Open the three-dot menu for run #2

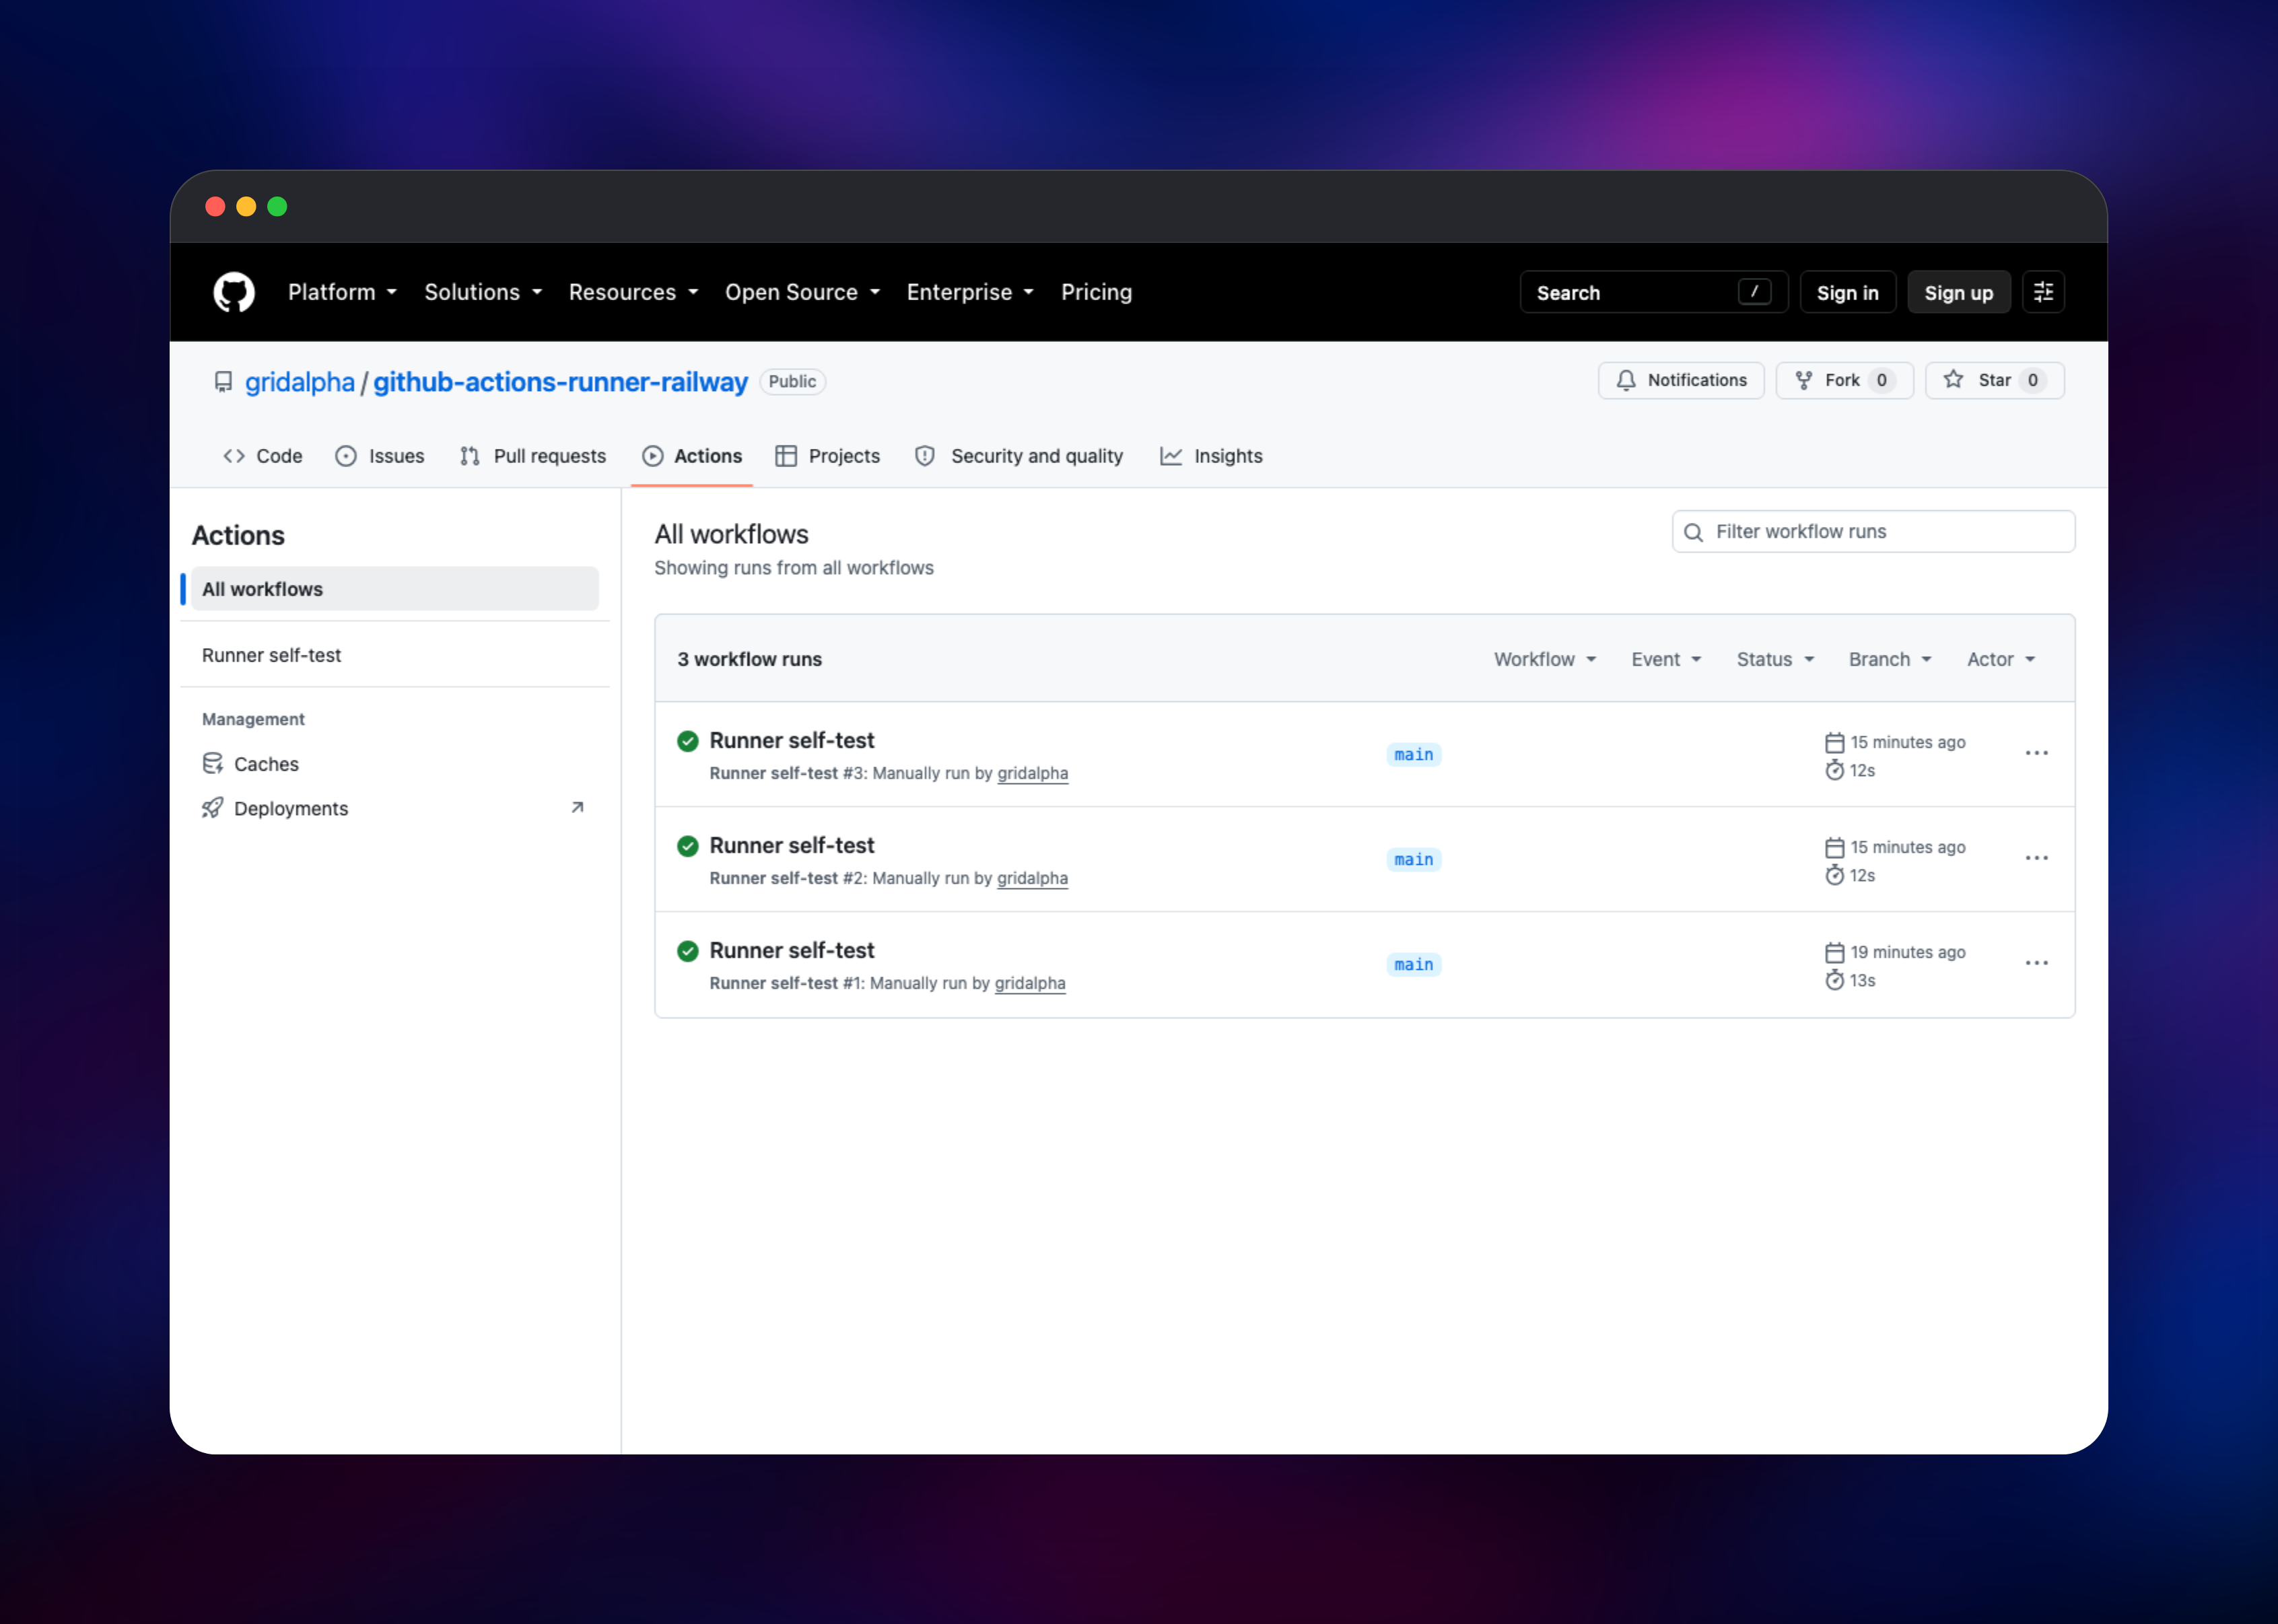pyautogui.click(x=2036, y=858)
